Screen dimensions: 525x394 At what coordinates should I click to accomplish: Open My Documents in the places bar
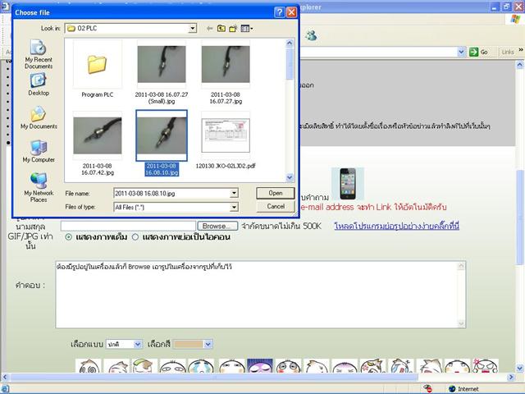click(38, 117)
